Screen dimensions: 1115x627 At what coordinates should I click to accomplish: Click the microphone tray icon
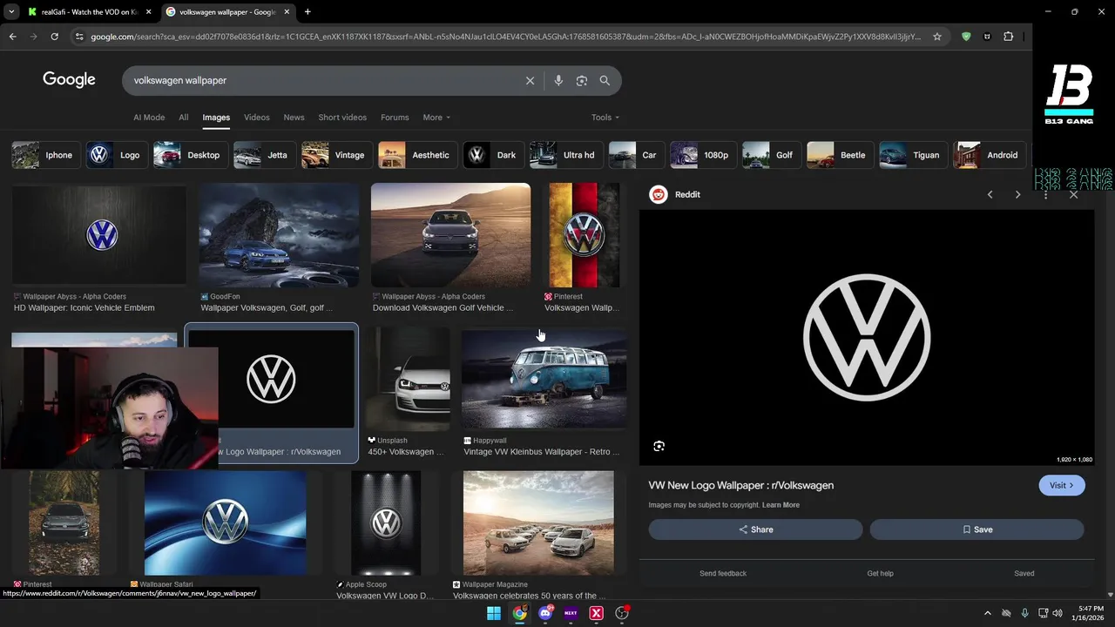click(1024, 613)
